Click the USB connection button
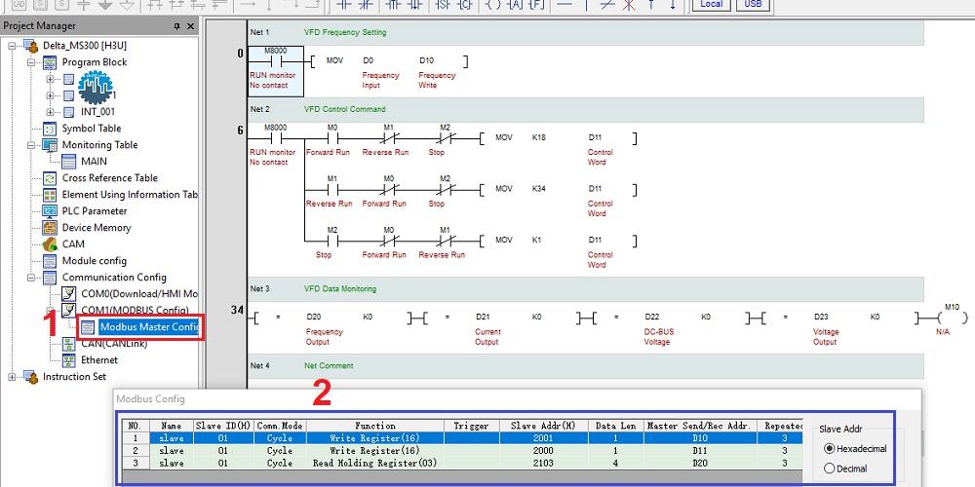The height and width of the screenshot is (487, 975). 753,4
